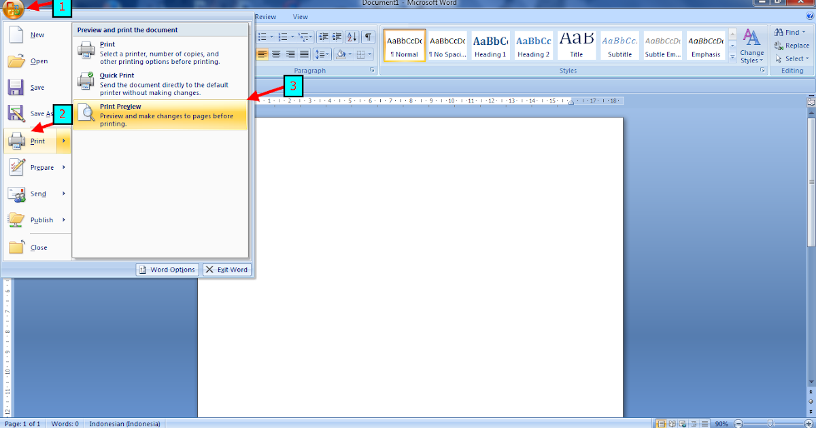Screen dimensions: 816x428
Task: Click the Exit Word button
Action: coord(227,270)
